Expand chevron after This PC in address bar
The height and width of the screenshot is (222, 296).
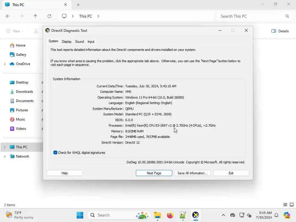point(98,16)
